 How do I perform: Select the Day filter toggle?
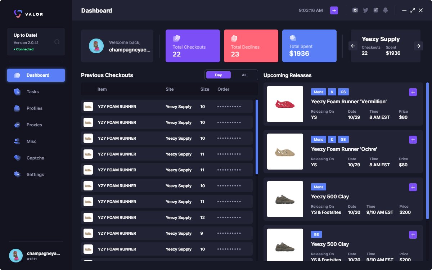[x=219, y=75]
